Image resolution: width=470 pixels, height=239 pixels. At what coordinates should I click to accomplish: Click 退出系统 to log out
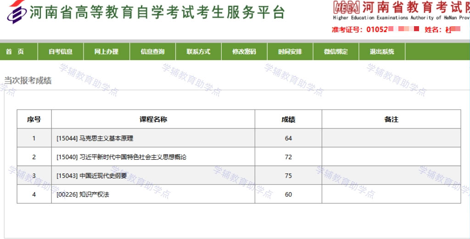(x=382, y=51)
